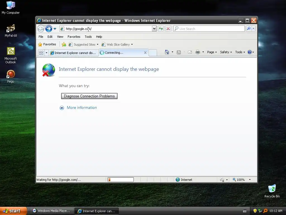Open the Edit menu
Viewport: 286px width, 215px height.
click(x=50, y=37)
